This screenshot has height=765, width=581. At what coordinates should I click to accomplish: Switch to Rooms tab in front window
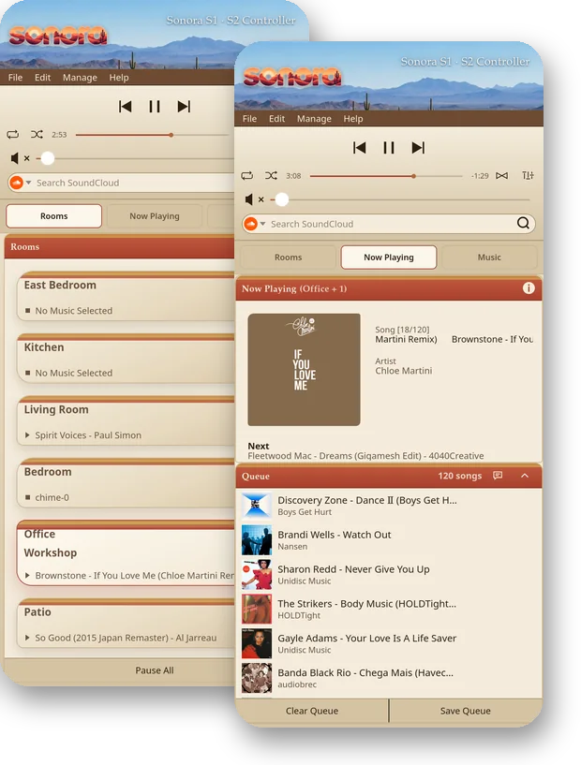click(288, 257)
